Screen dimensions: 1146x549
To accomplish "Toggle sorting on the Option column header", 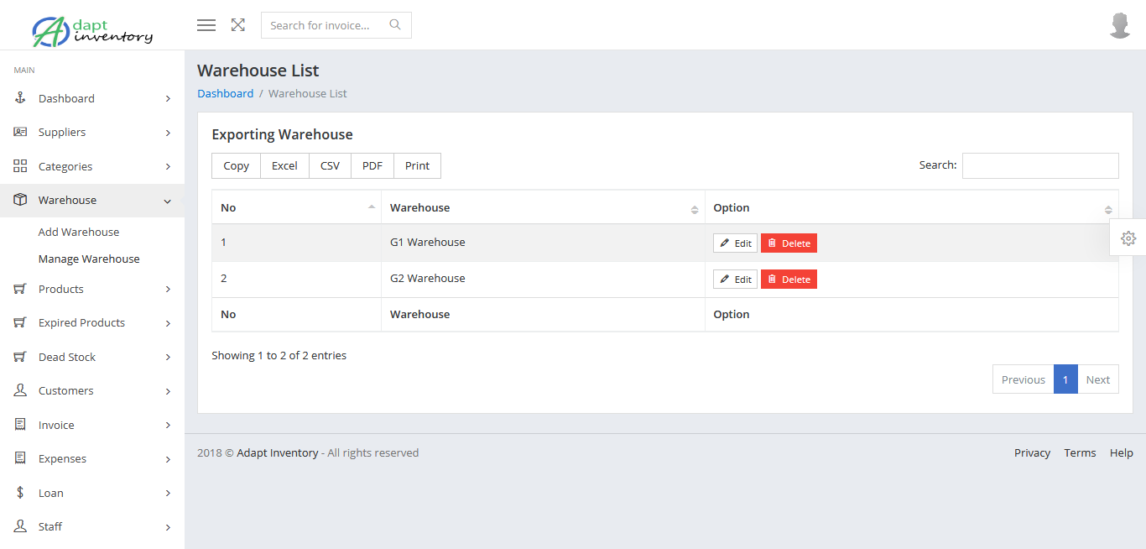I will tap(911, 207).
